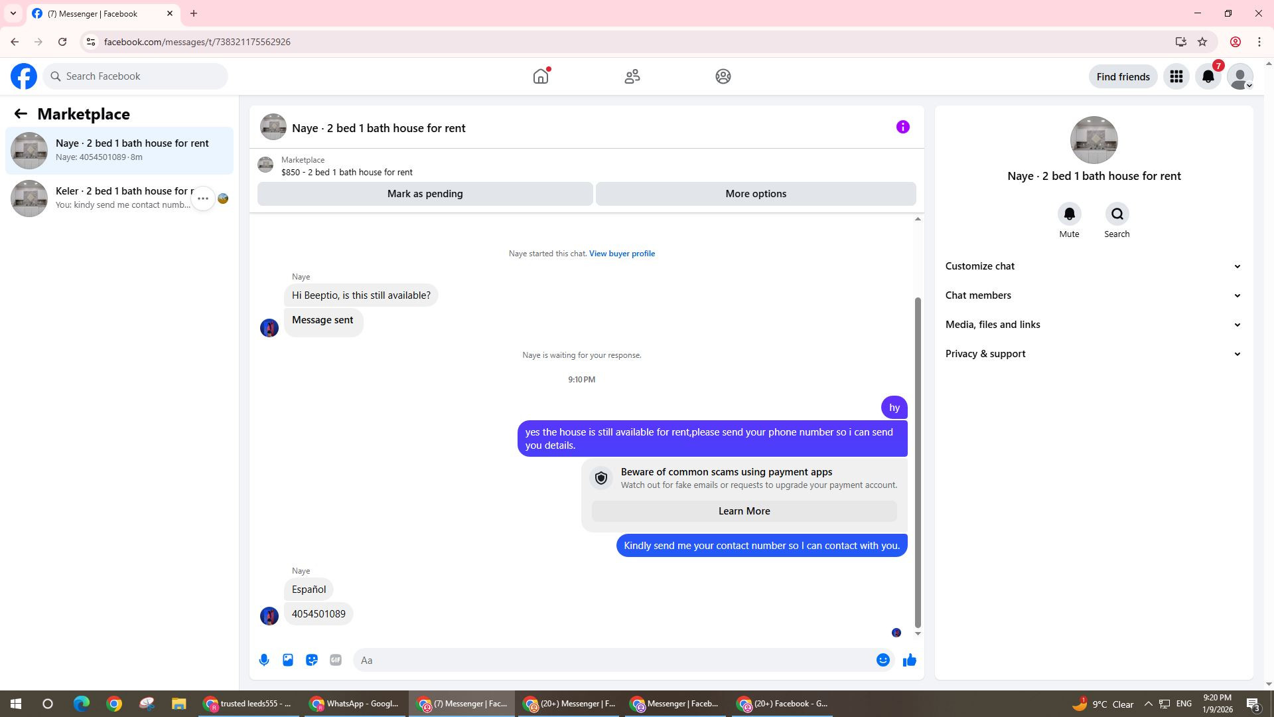Expand the Media, files and links section

click(1093, 325)
